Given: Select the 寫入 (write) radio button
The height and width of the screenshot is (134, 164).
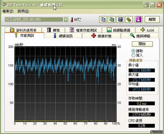Looking at the screenshot, I should pyautogui.click(x=133, y=55).
